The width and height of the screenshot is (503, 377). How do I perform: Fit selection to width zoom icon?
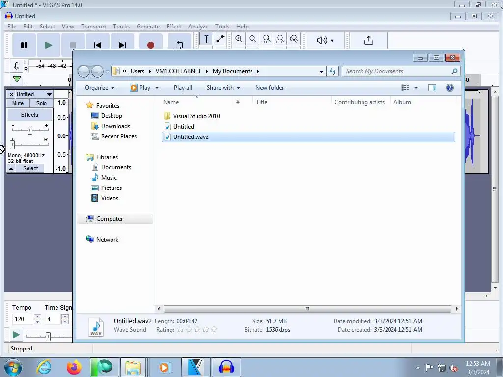(266, 39)
